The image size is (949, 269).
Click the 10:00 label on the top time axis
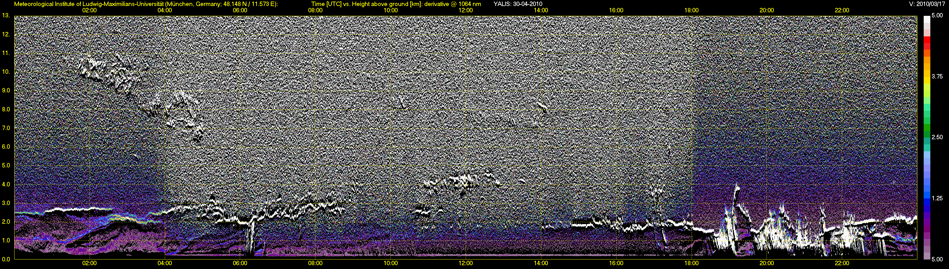coord(390,10)
